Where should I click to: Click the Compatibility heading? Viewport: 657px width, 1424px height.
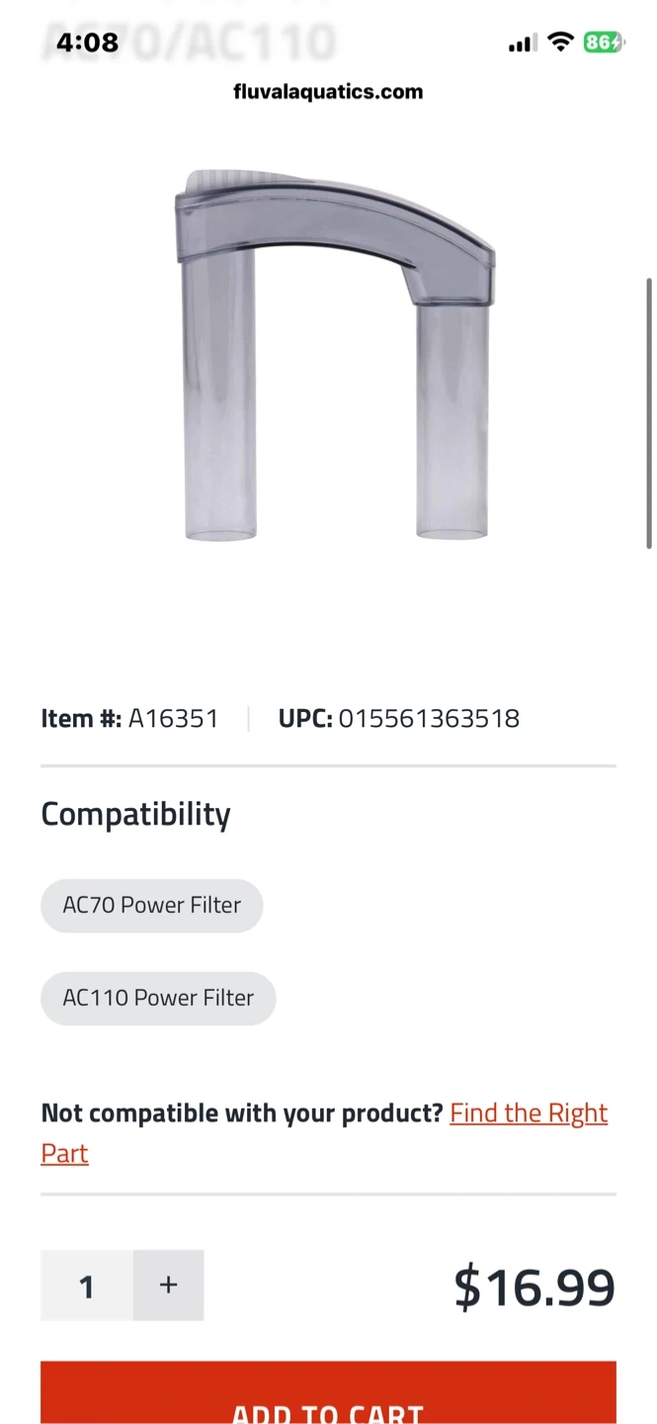pos(135,814)
